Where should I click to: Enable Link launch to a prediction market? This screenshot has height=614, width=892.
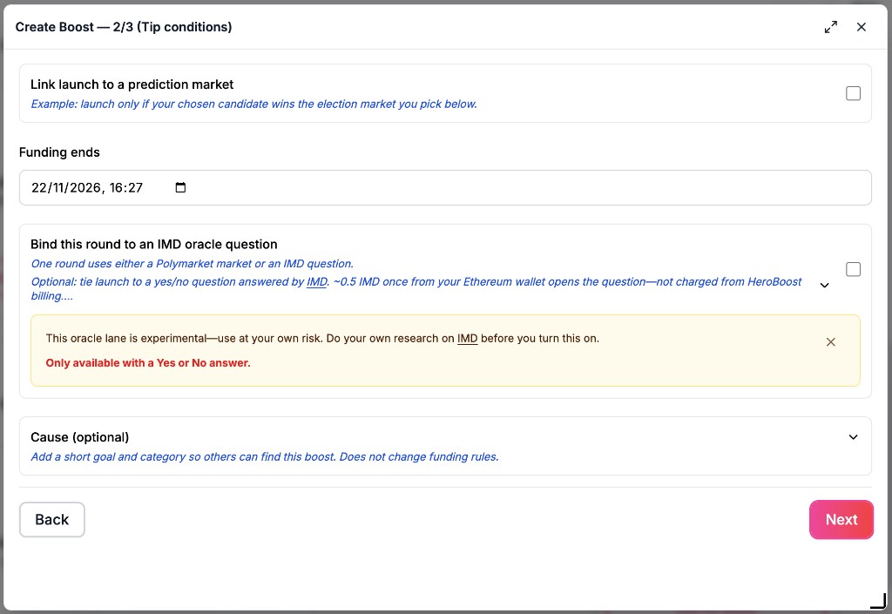click(853, 93)
